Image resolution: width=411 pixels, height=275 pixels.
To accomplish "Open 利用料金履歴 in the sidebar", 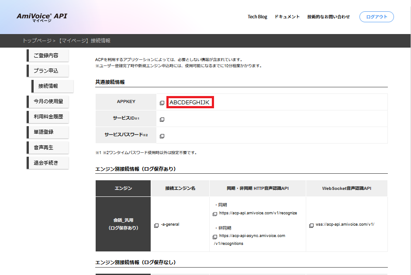I will [48, 117].
